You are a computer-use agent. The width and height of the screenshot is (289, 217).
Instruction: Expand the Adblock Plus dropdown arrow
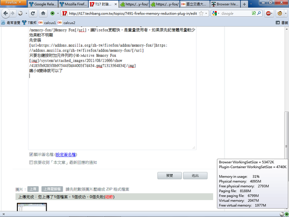click(272, 14)
